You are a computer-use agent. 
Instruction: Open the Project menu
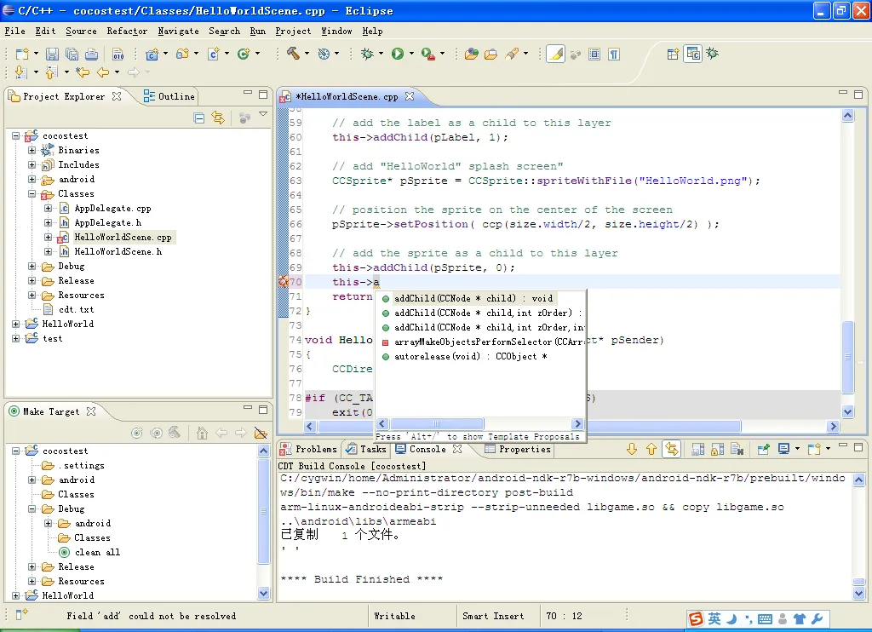pyautogui.click(x=293, y=32)
